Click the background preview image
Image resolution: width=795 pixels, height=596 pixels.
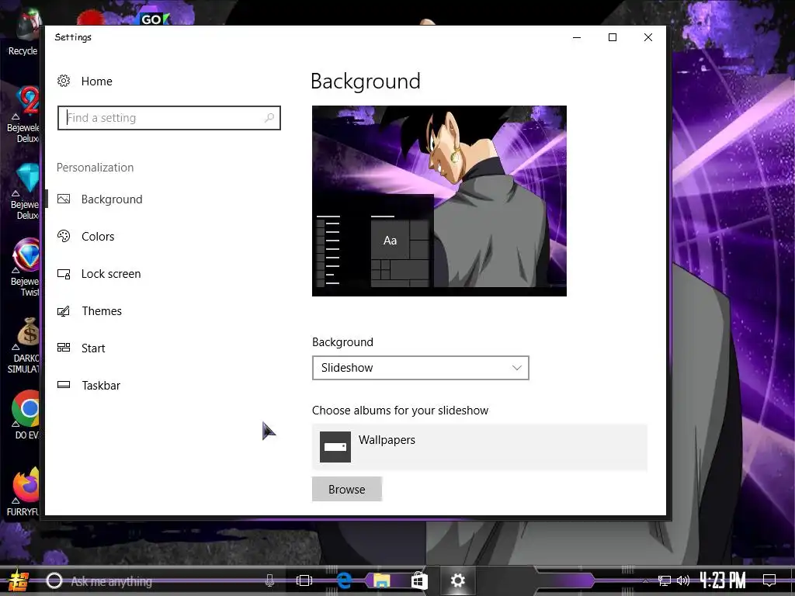point(439,201)
